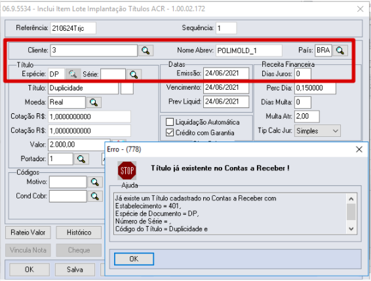Select the Nome Abrev field
This screenshot has width=371, height=281.
pos(249,50)
